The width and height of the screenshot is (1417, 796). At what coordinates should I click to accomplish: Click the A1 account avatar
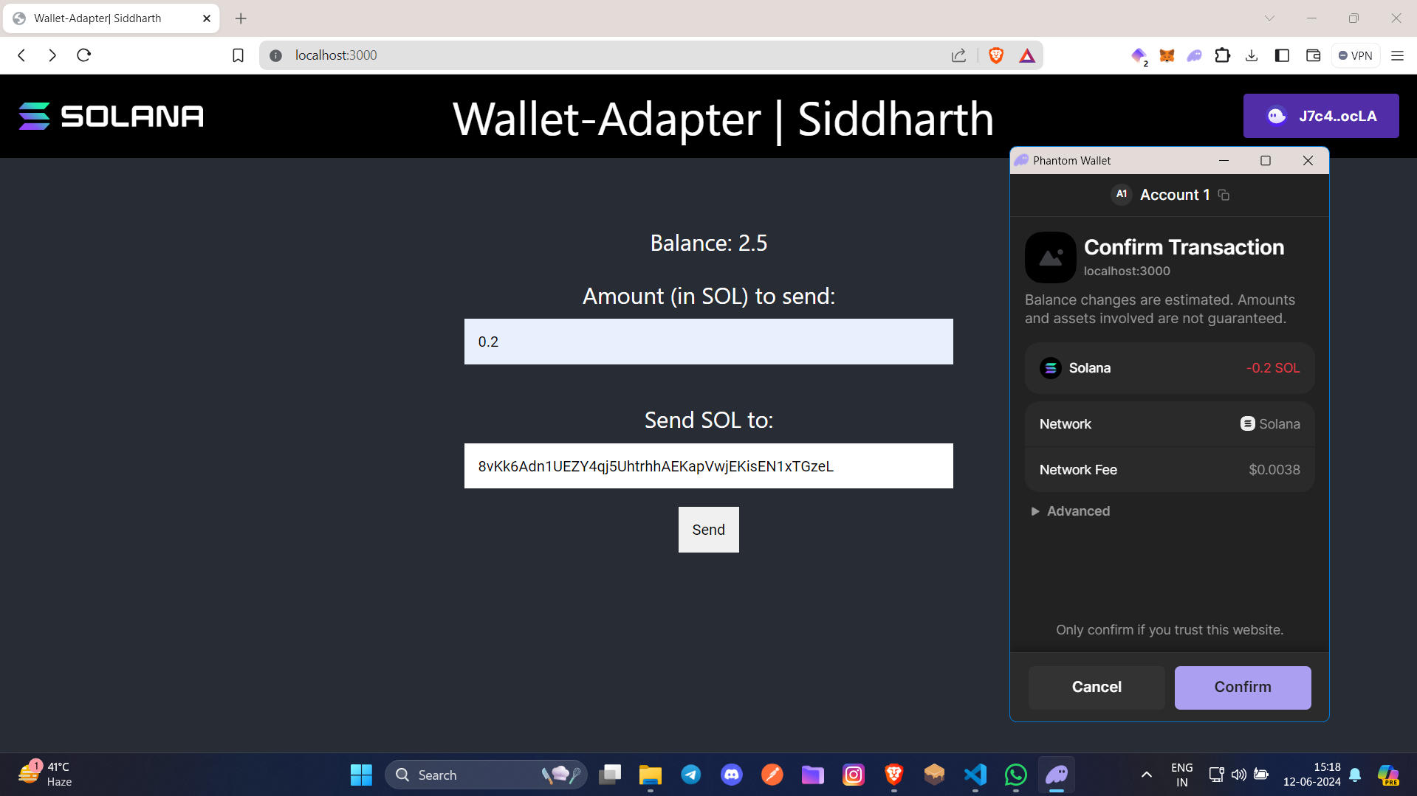point(1122,194)
